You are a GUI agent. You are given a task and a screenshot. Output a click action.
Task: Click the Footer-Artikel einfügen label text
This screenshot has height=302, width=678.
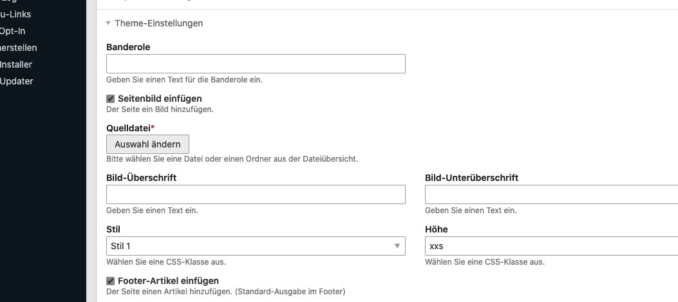(168, 281)
